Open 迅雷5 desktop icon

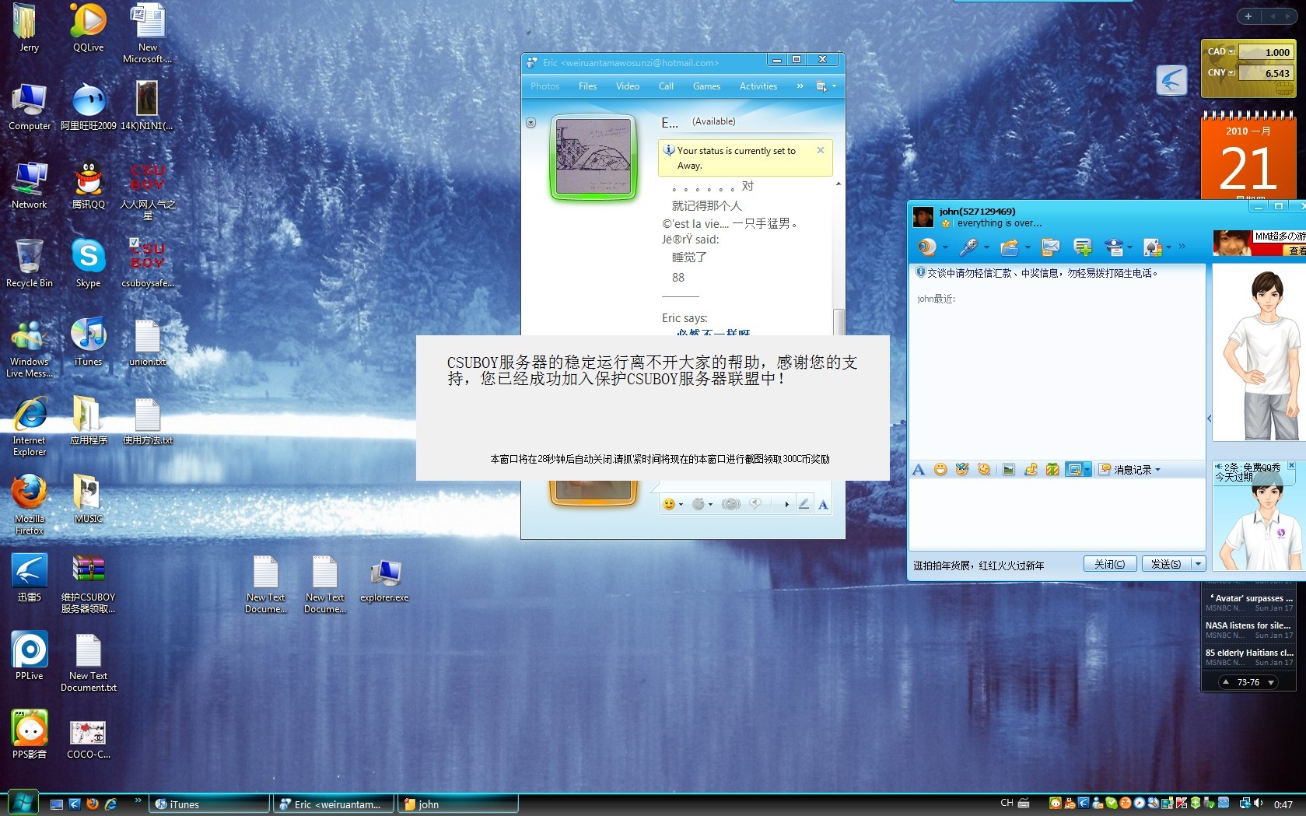click(x=30, y=577)
